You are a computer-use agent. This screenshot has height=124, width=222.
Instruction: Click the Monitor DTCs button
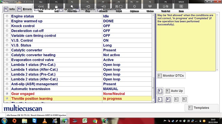point(171,76)
